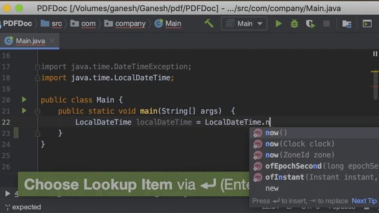Start debugging with the bug icon
The image size is (379, 213).
point(294,24)
